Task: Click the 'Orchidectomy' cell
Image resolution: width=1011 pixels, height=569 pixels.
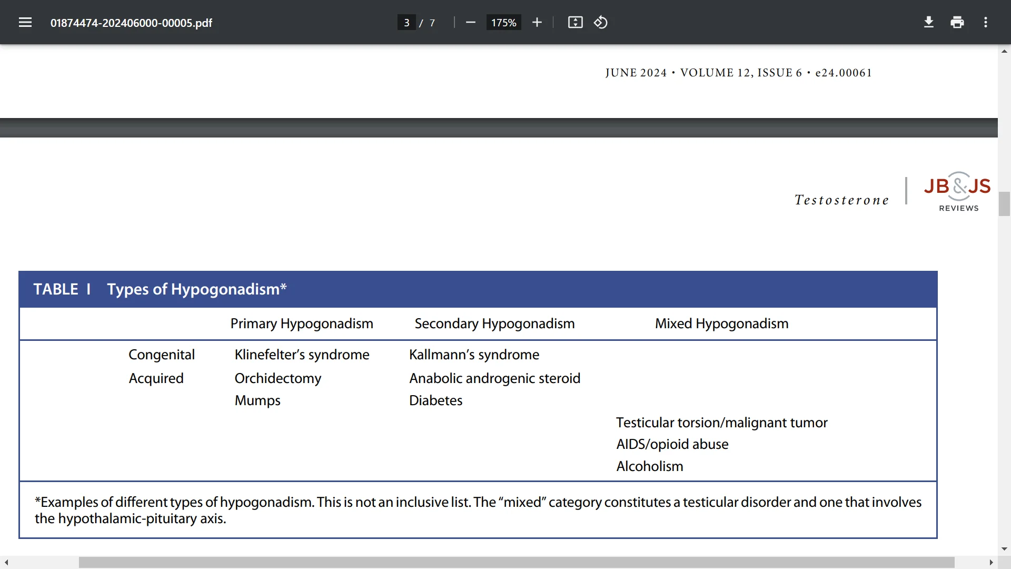Action: pos(277,378)
